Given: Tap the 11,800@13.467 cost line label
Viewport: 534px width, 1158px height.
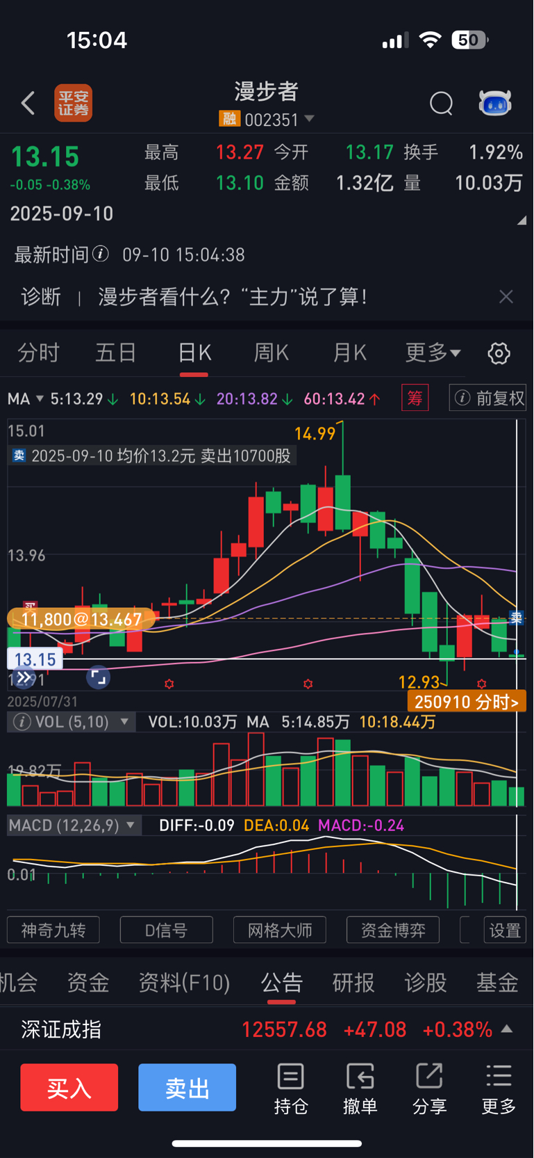Looking at the screenshot, I should [81, 619].
